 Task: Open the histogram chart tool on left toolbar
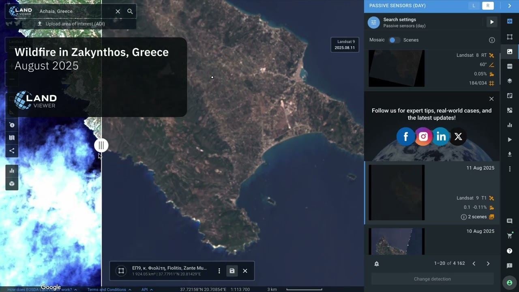click(12, 171)
